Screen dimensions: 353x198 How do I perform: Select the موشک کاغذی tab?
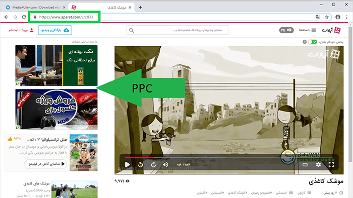click(x=101, y=8)
